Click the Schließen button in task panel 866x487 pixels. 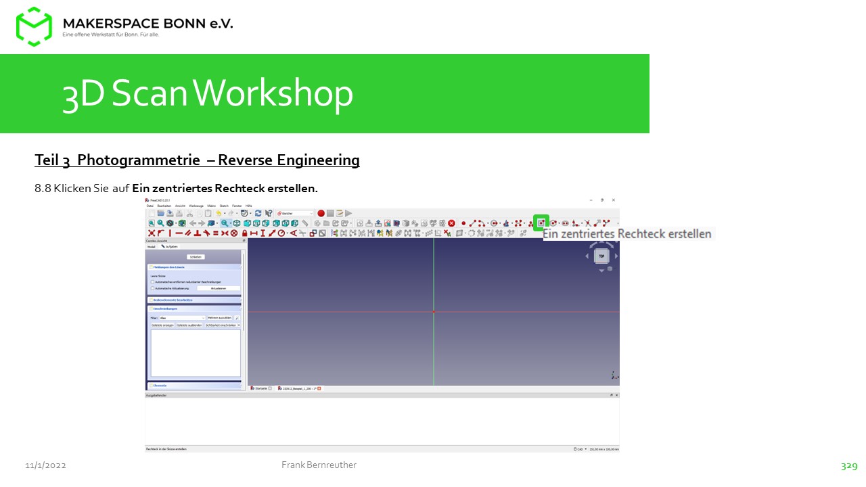click(x=196, y=257)
